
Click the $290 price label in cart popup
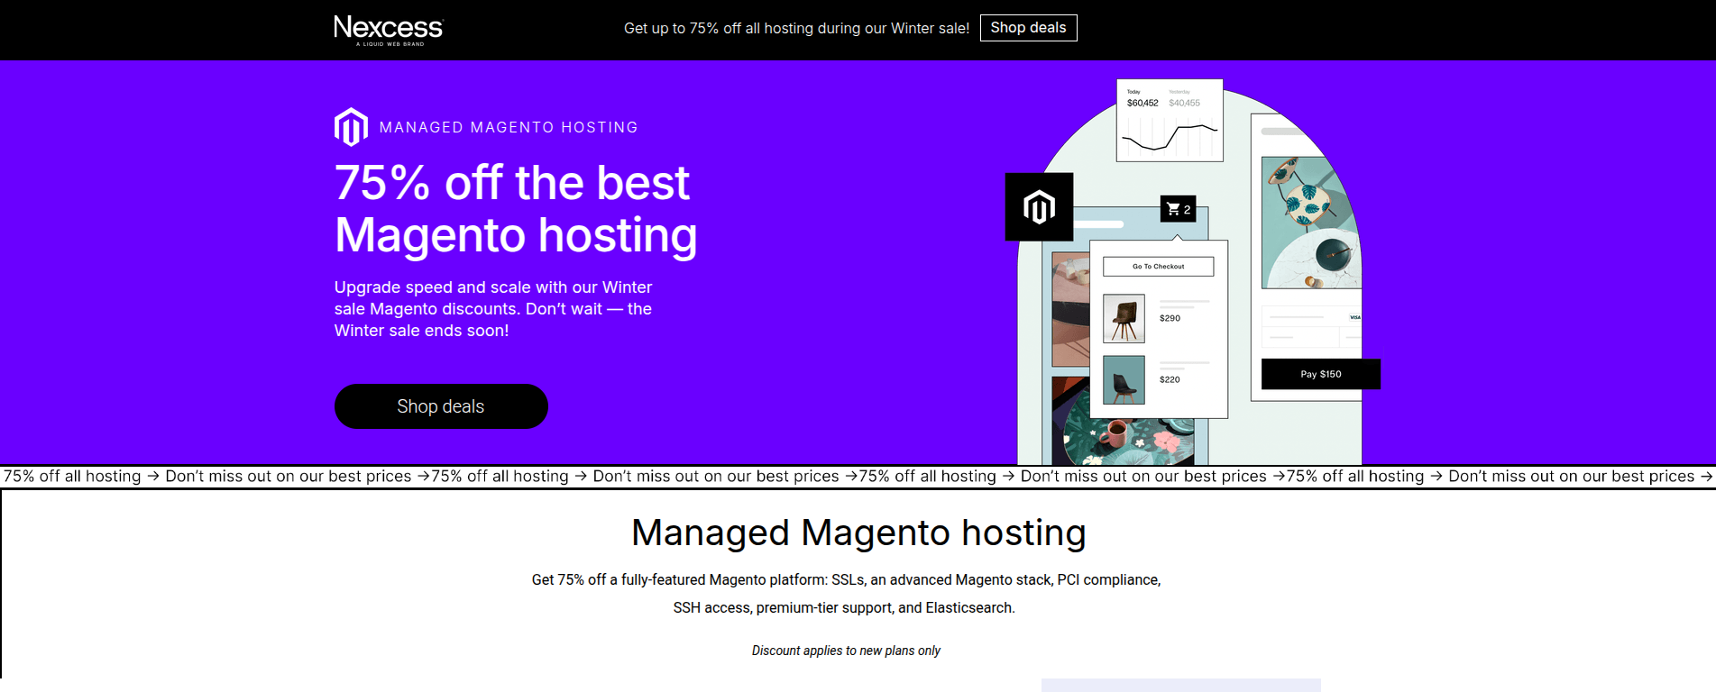tap(1170, 318)
